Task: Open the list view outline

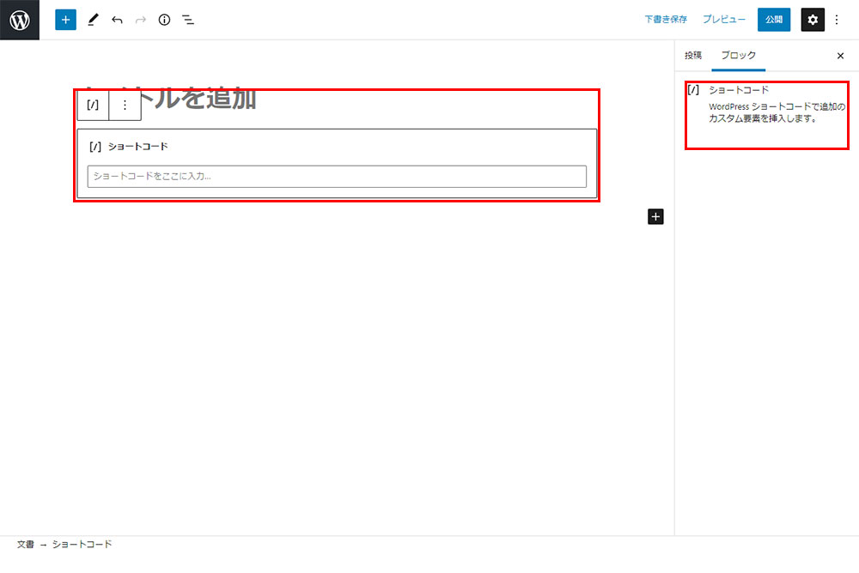Action: pos(188,20)
